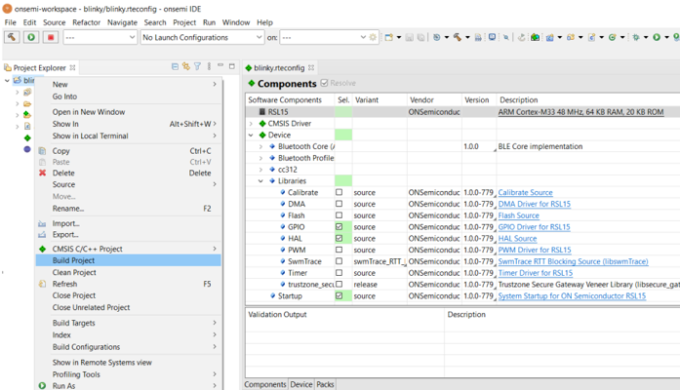Open System Startup for ON Semiconductor link
This screenshot has width=680, height=390.
(x=572, y=296)
